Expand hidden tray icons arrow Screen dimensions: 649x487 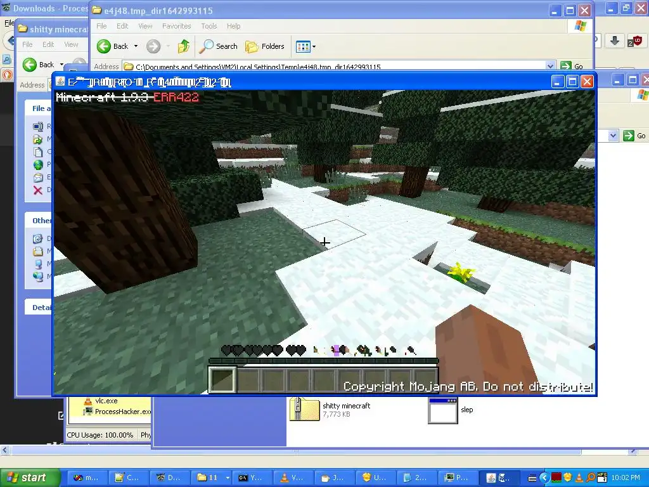544,478
